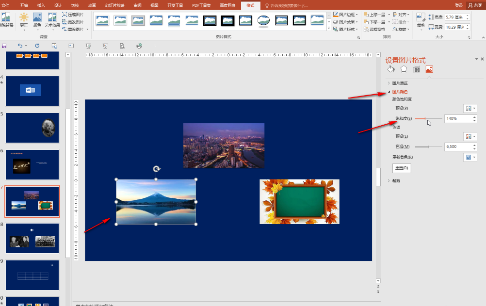This screenshot has height=306, width=486.
Task: Click the 重置(R) reset button
Action: pyautogui.click(x=402, y=168)
